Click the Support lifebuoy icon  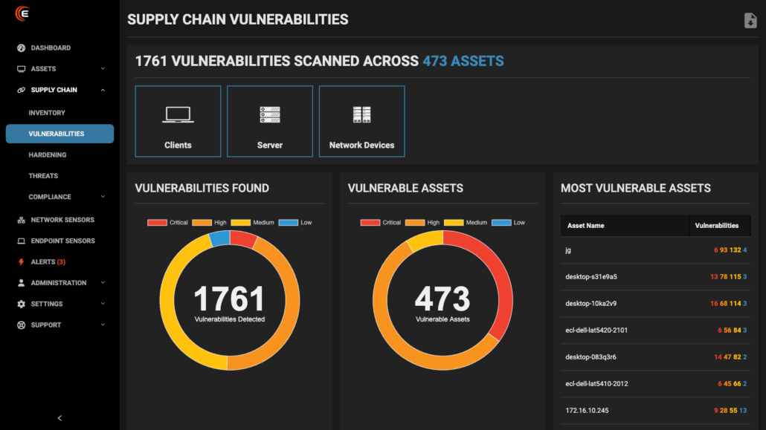(x=22, y=325)
